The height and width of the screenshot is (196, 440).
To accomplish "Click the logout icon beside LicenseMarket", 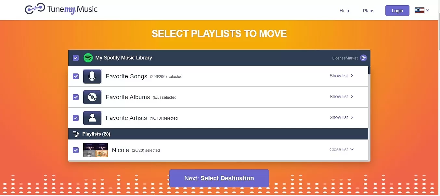I will tap(364, 58).
